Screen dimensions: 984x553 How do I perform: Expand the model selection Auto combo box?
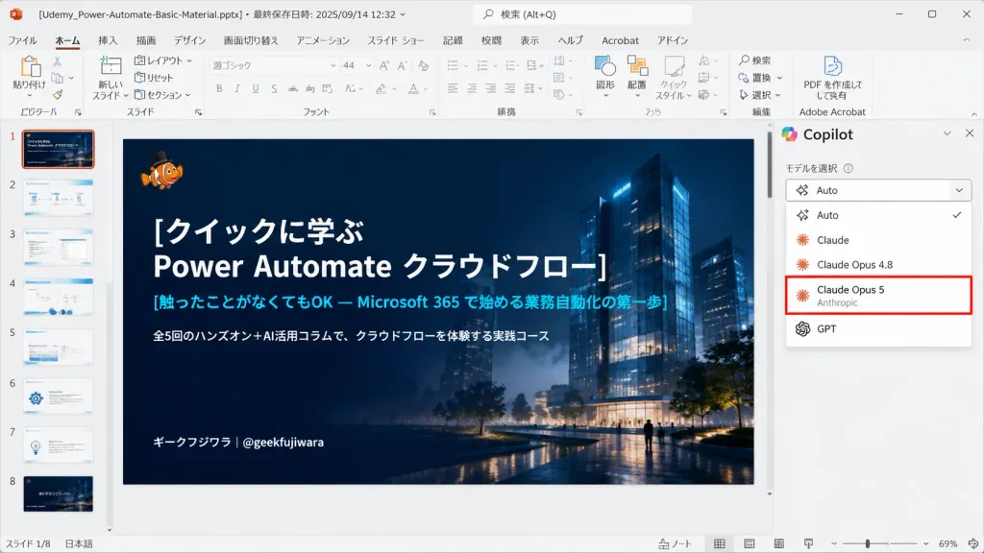878,190
